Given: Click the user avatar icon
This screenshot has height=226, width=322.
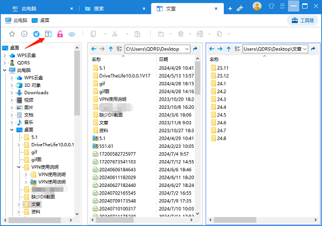Looking at the screenshot, I should click(257, 7).
